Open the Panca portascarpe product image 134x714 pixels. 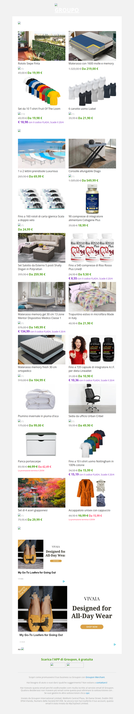coord(42,444)
